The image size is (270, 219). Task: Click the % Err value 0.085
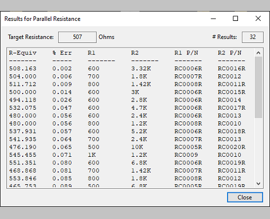pos(62,178)
